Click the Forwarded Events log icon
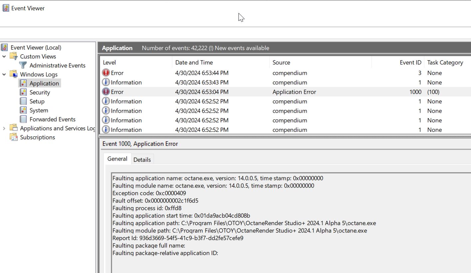This screenshot has width=471, height=273. tap(23, 119)
